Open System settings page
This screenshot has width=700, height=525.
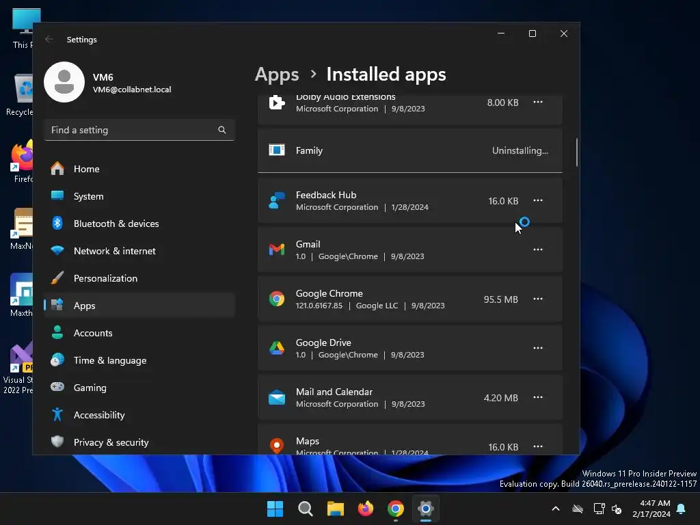139,196
